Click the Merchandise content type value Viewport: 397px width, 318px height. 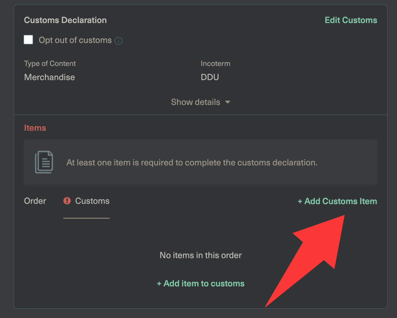click(x=50, y=77)
